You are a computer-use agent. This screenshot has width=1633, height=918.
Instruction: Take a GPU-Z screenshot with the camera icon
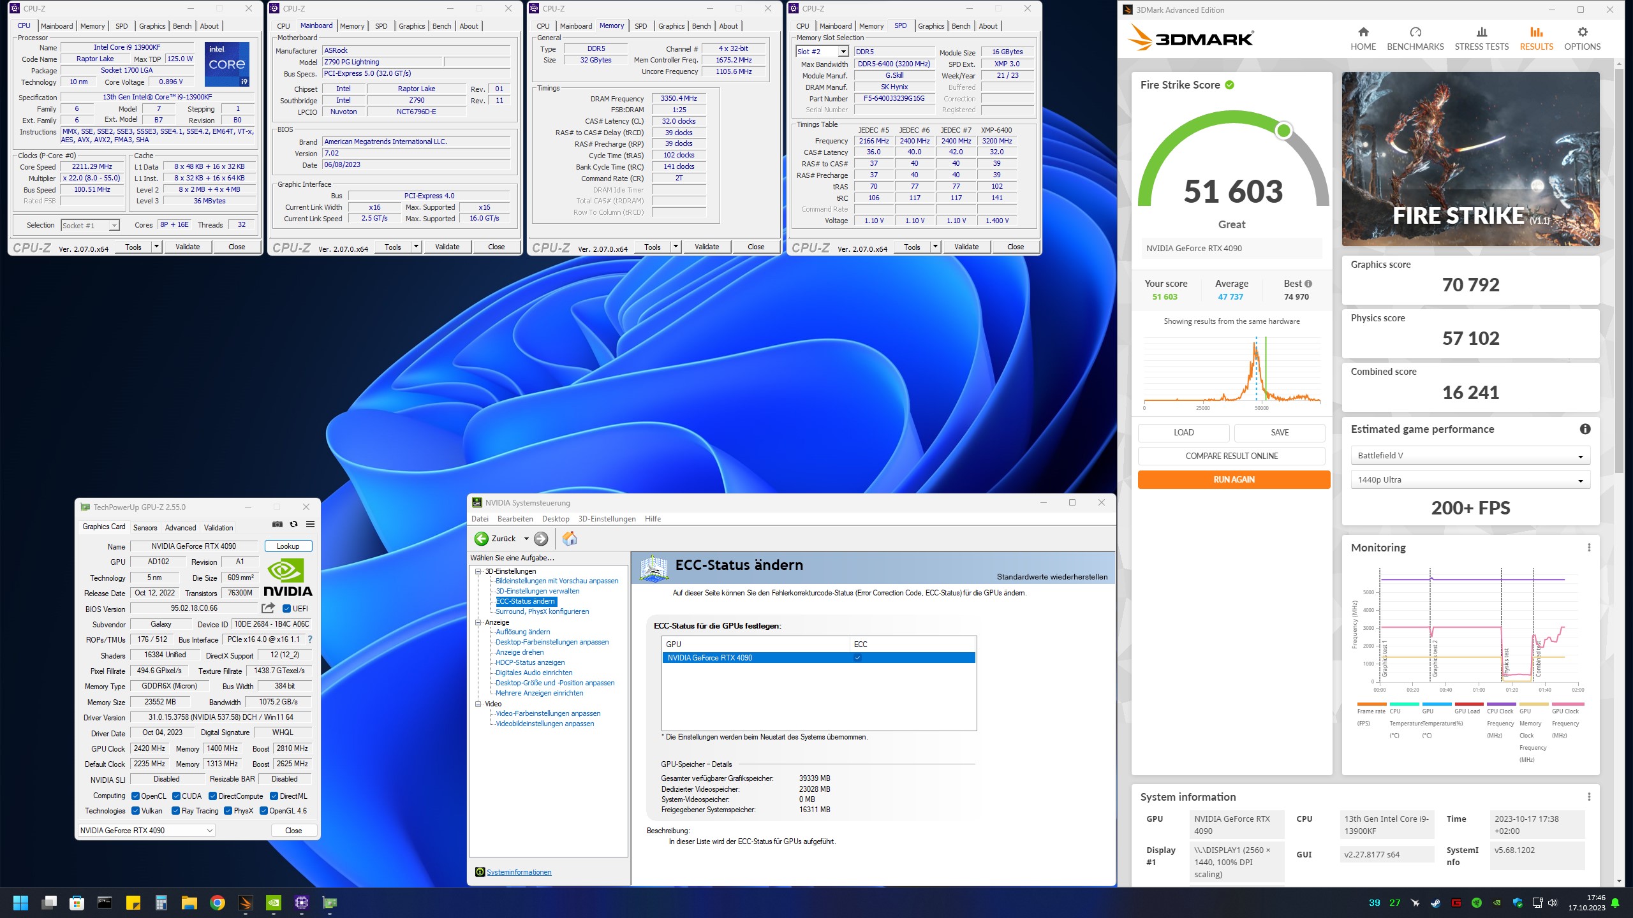[277, 524]
